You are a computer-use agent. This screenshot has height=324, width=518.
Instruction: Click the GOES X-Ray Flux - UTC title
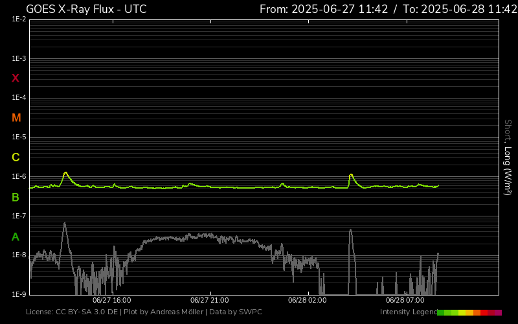click(x=86, y=9)
